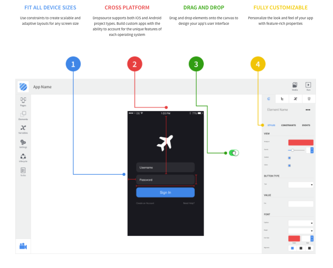Open the Settings gears icon
The height and width of the screenshot is (268, 333).
(23, 143)
